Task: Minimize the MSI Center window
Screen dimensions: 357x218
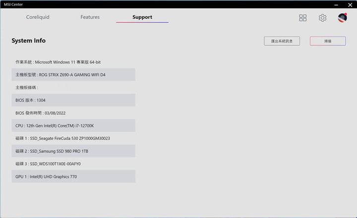Action: 336,4
